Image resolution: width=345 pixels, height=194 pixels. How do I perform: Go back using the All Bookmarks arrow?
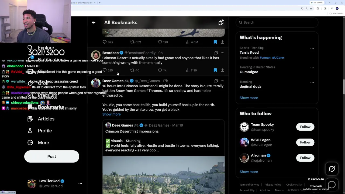coord(94,22)
